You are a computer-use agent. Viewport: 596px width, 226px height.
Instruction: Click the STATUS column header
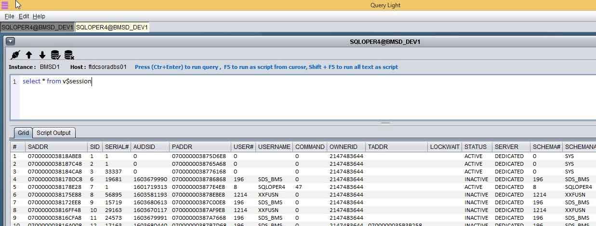point(475,147)
